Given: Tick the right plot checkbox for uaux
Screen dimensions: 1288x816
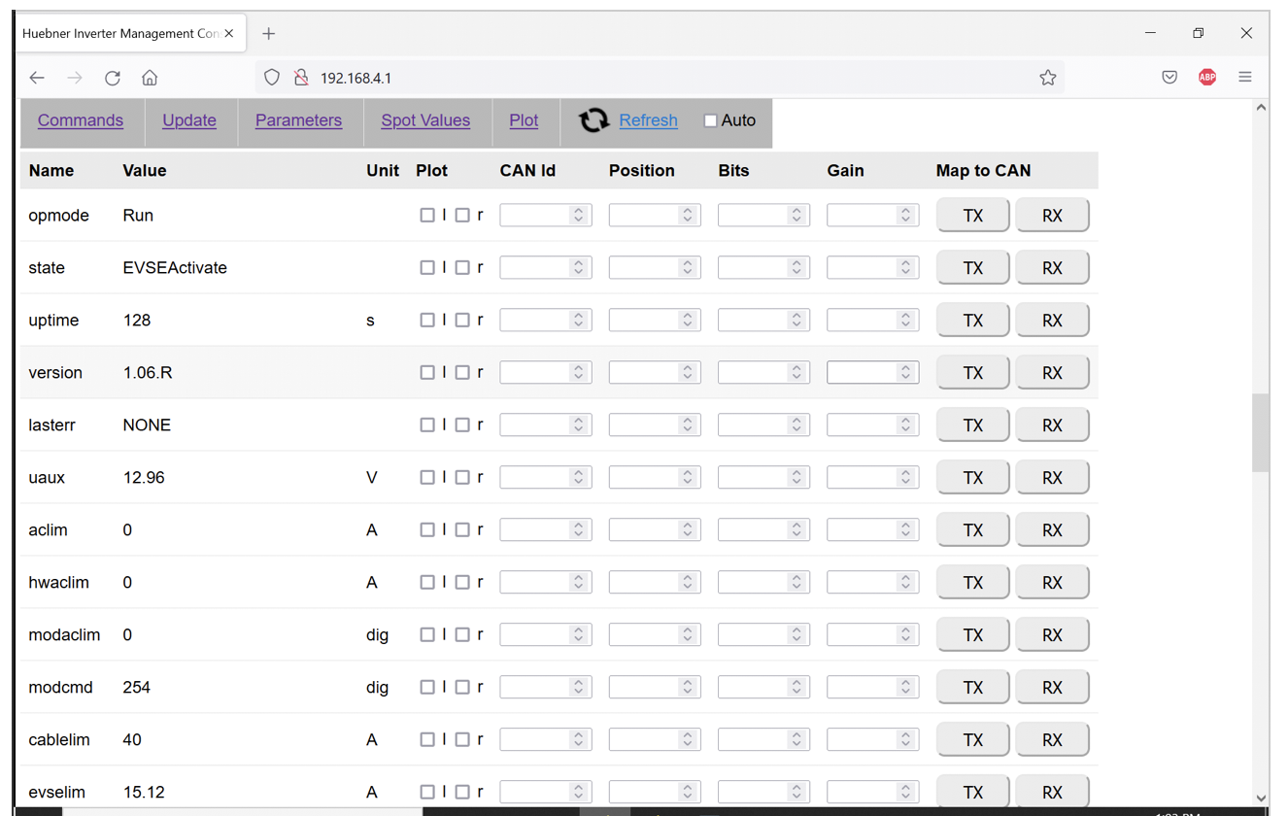Looking at the screenshot, I should [x=462, y=478].
